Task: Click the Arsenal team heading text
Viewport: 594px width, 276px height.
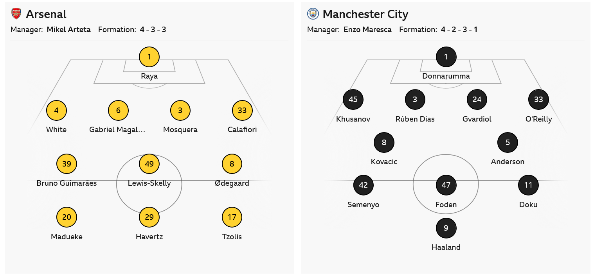Action: tap(46, 14)
